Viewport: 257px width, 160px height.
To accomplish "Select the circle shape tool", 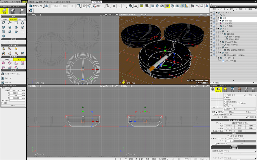I will coord(22,23).
